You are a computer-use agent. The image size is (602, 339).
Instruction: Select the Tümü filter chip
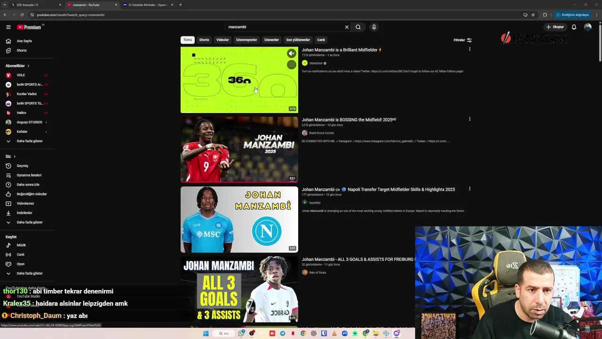click(x=188, y=40)
